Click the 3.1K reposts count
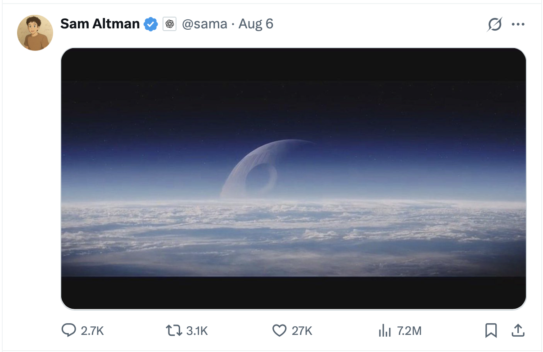Viewport: 543px width, 352px height. [x=197, y=331]
